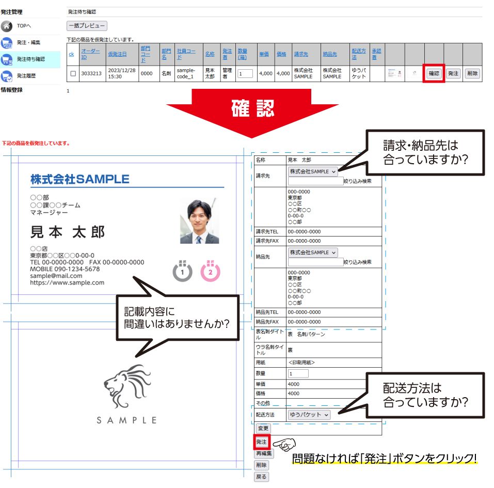Open the front card thumbnail in order row

click(395, 74)
